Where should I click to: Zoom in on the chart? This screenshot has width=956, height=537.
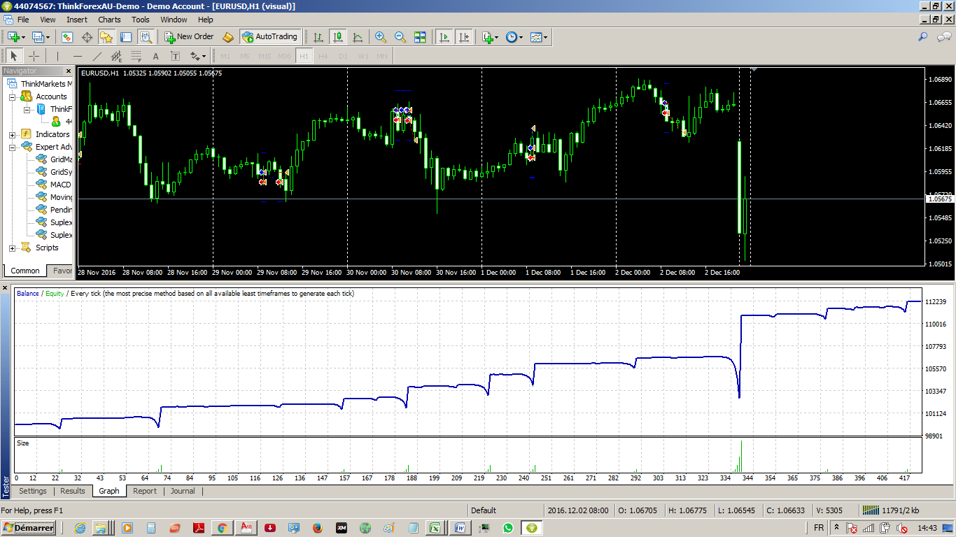point(381,37)
